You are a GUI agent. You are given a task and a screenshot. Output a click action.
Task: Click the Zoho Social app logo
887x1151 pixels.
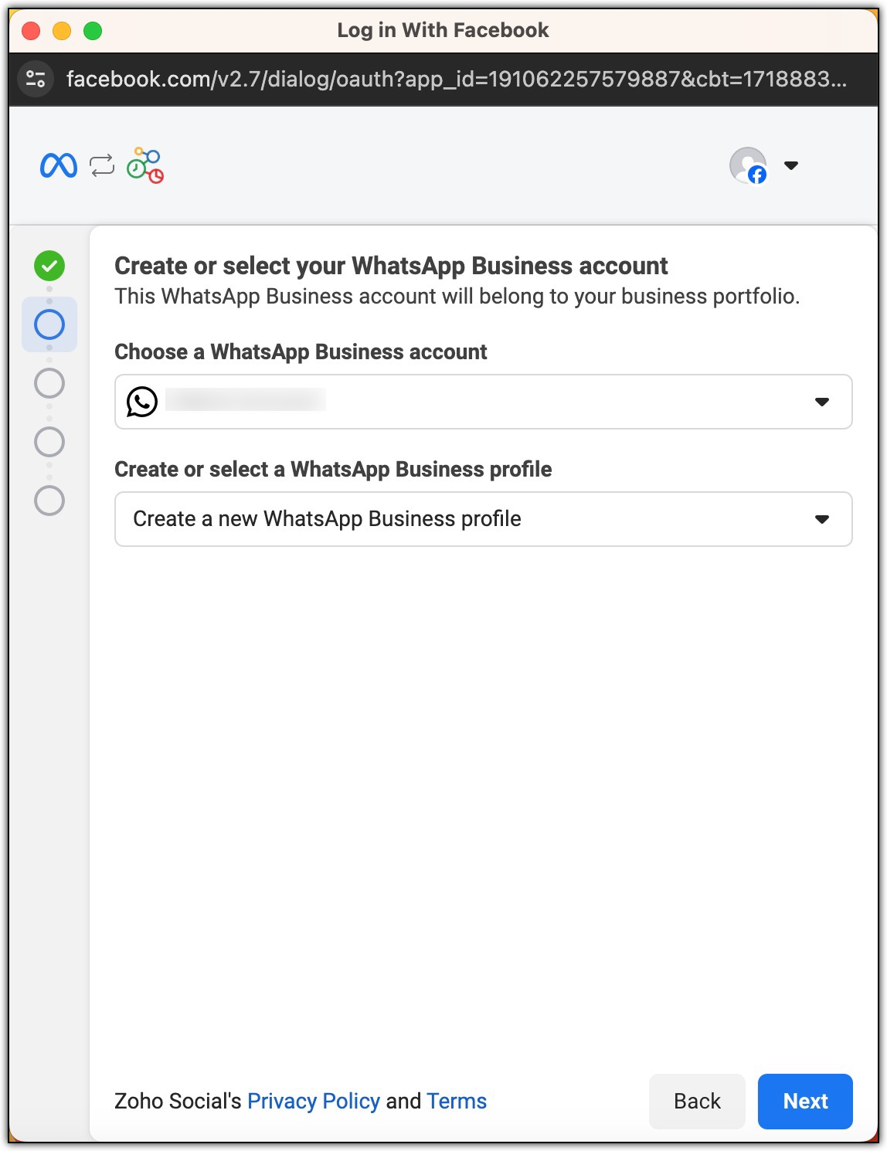click(x=145, y=165)
